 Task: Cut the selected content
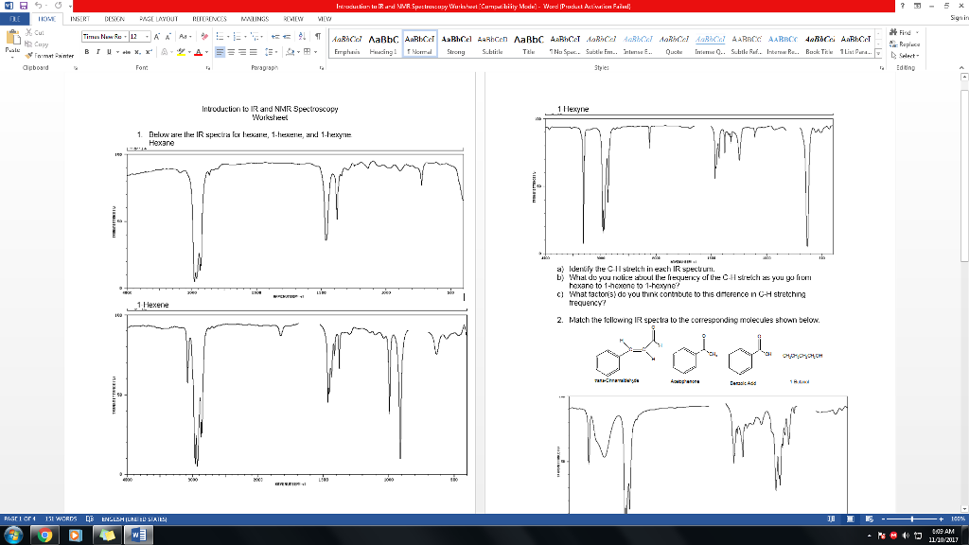(35, 32)
